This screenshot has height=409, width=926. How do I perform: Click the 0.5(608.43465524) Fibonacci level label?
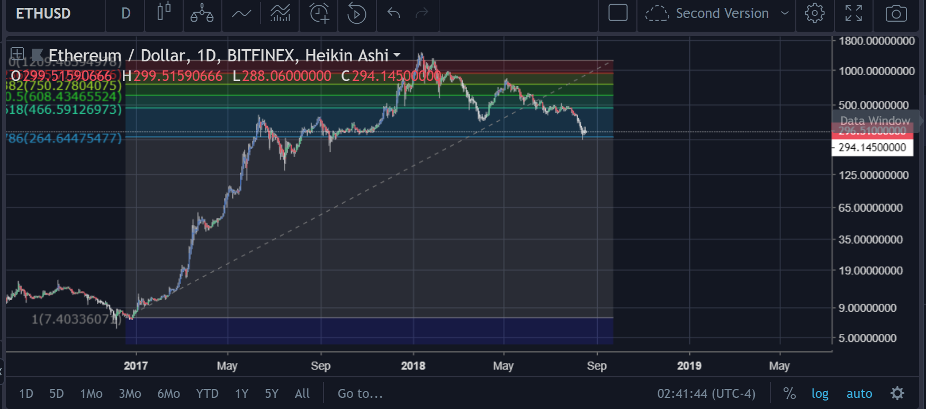[x=64, y=97]
